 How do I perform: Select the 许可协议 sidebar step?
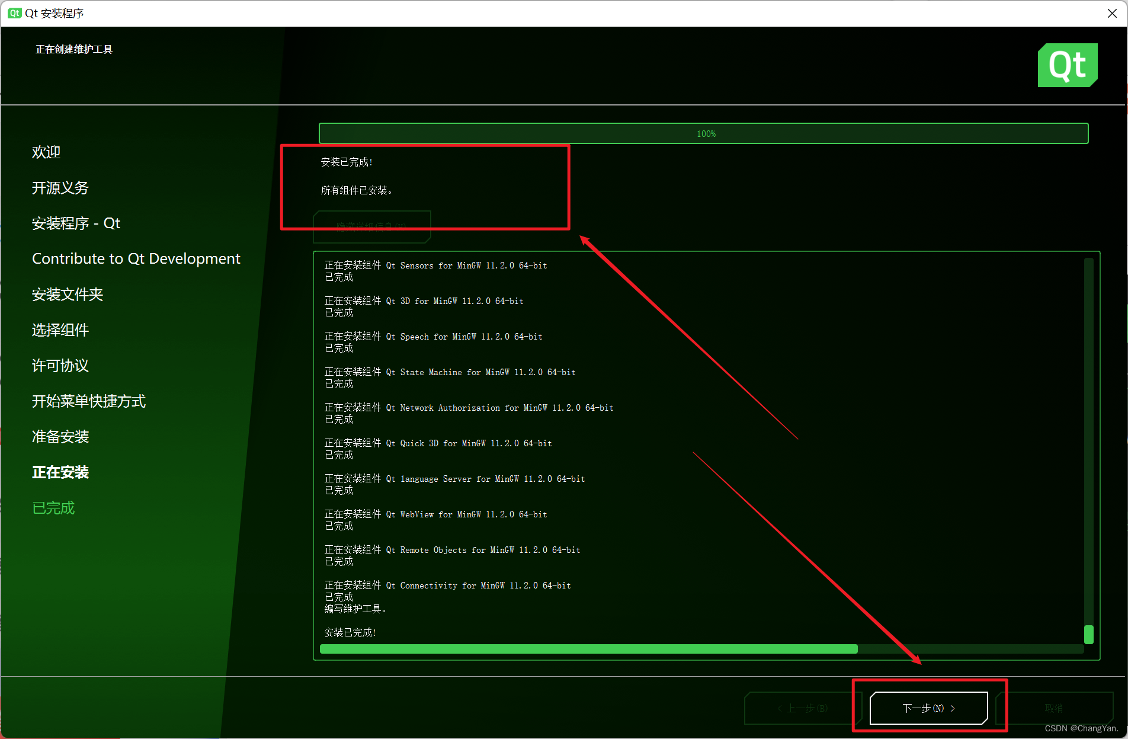click(60, 366)
